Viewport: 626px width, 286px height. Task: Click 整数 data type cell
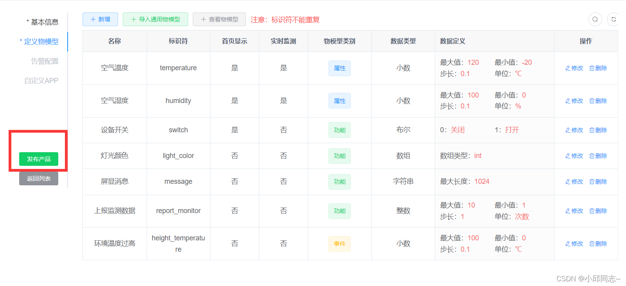tap(403, 211)
